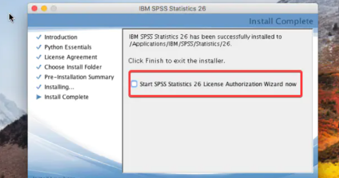Click the blue arrow beside Install Complete step

[x=39, y=97]
